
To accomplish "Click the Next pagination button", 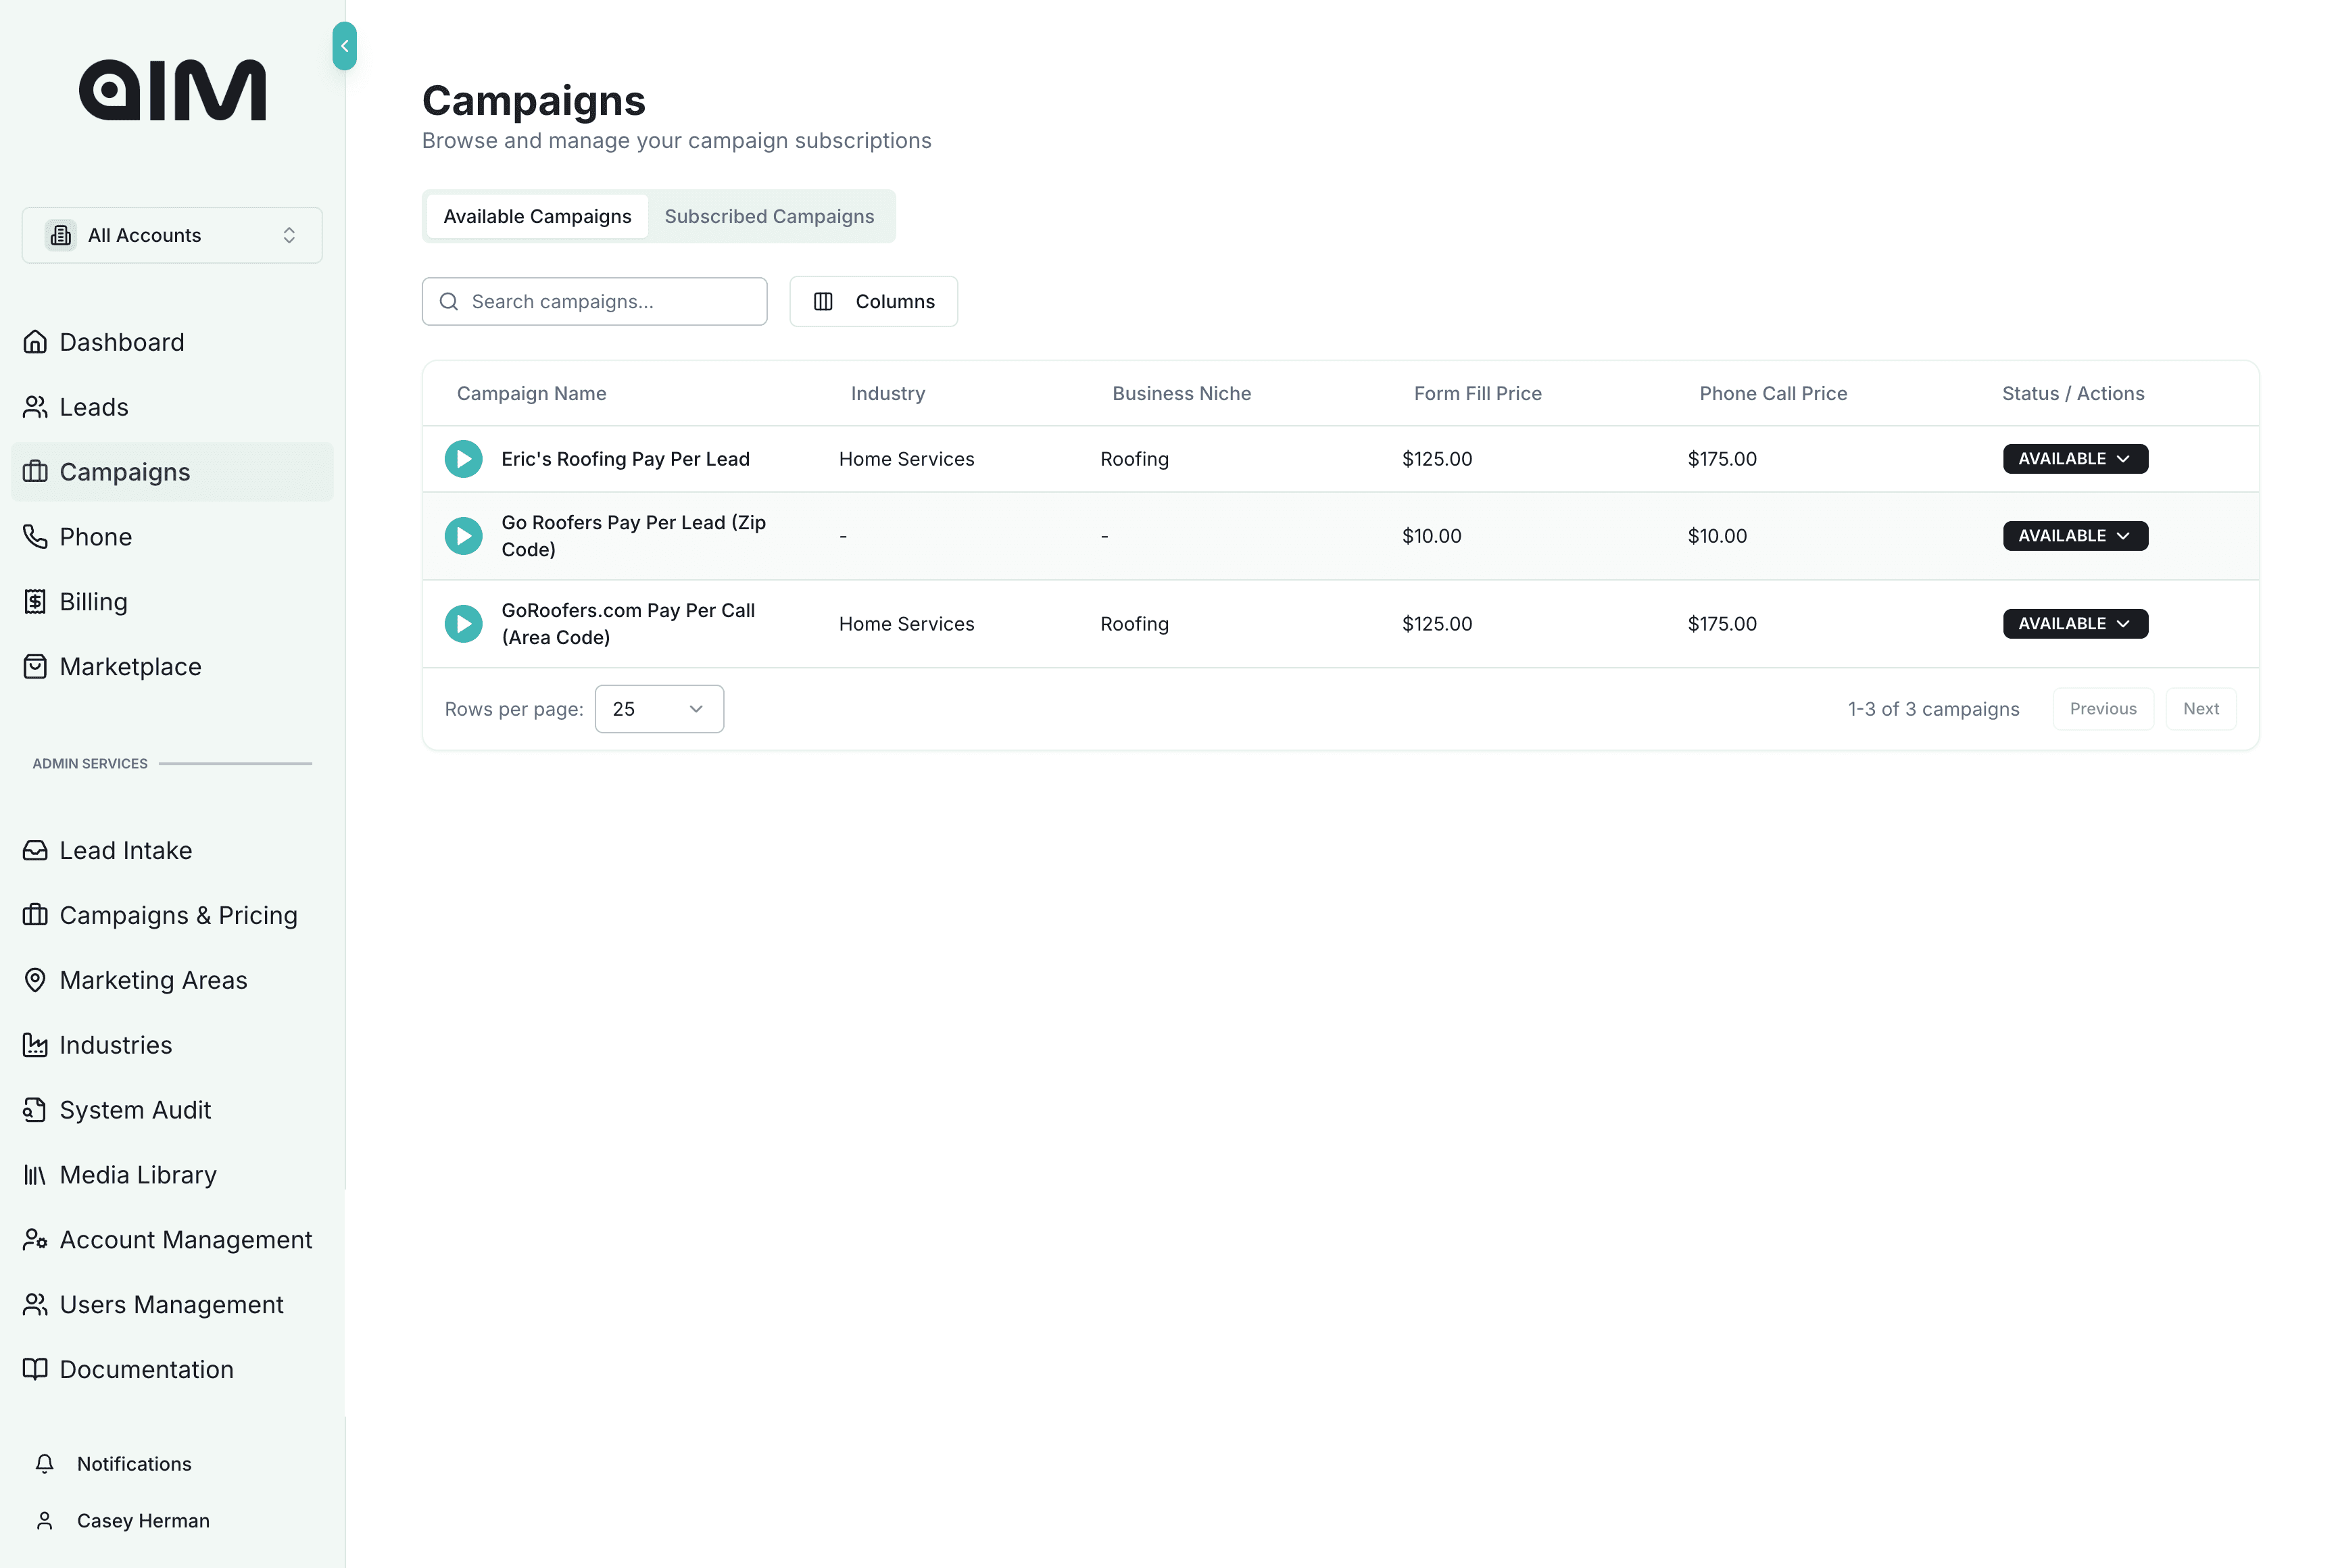I will click(2200, 709).
